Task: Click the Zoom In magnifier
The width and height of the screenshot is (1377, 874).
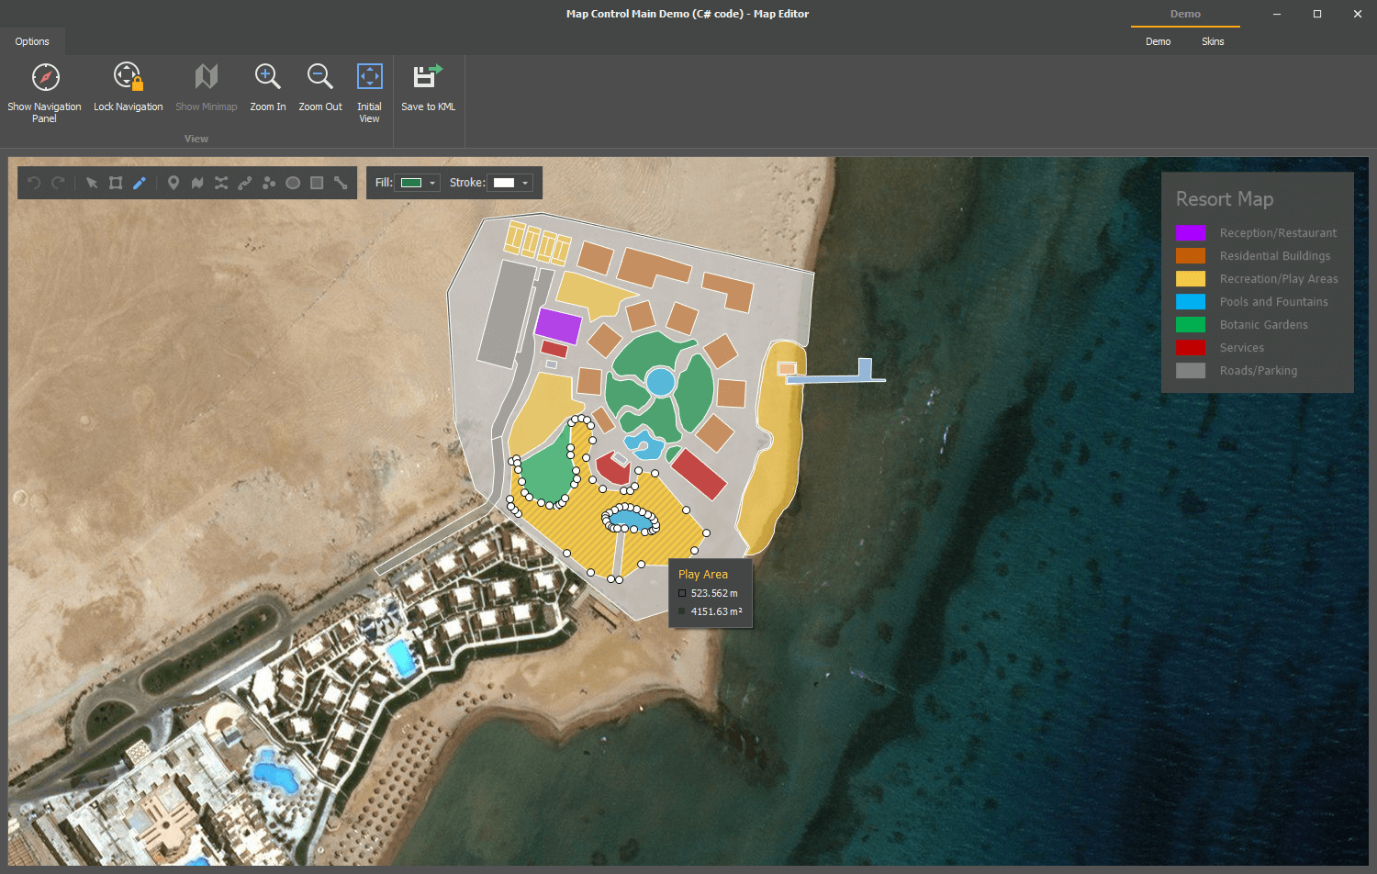Action: coord(267,78)
